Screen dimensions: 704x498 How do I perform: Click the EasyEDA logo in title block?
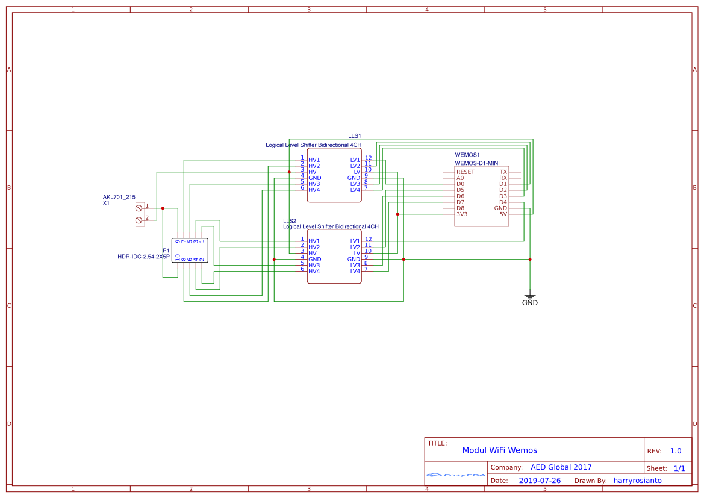point(456,475)
